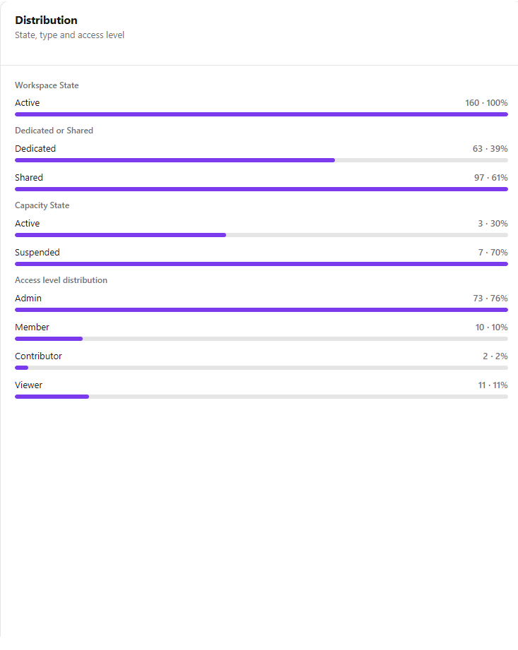Select the Member access level bar

(x=261, y=339)
